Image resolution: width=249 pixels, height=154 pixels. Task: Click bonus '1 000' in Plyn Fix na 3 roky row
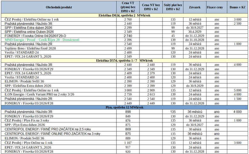pos(238,121)
